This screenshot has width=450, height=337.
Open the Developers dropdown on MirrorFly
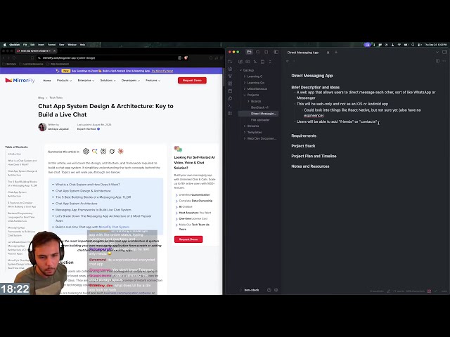click(131, 81)
